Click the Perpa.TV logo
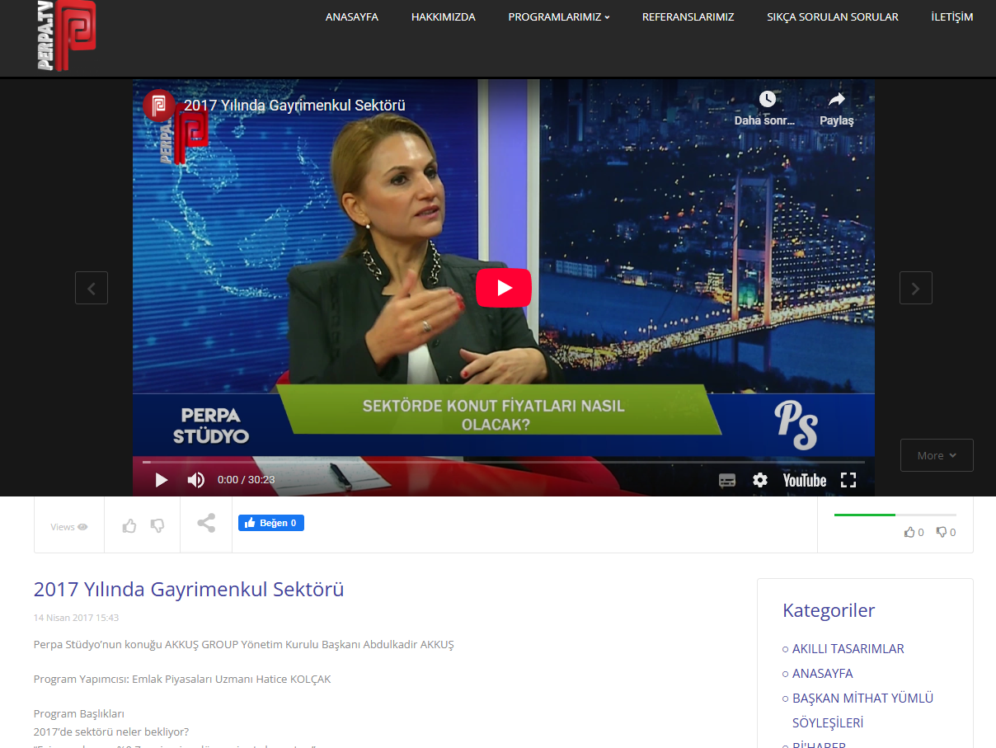The width and height of the screenshot is (996, 748). (x=67, y=35)
